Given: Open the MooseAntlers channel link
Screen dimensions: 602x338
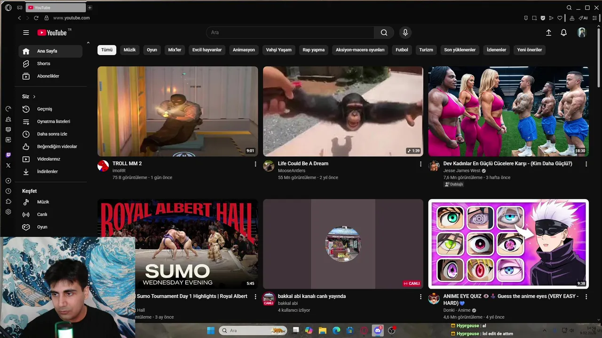Looking at the screenshot, I should 292,171.
